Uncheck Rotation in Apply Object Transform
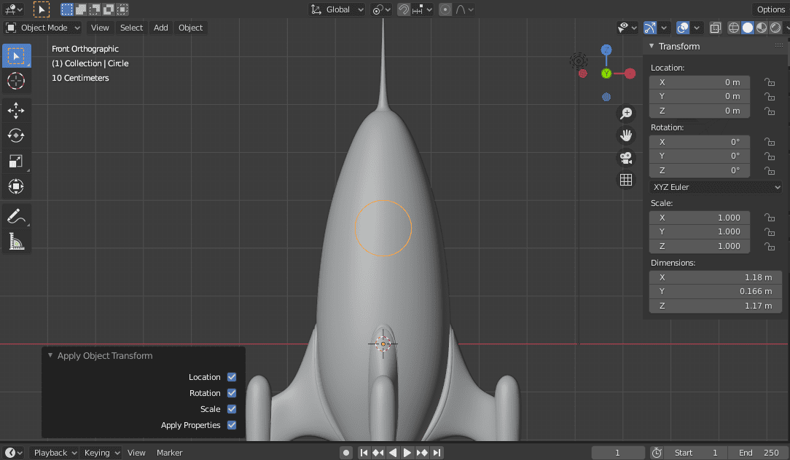790x460 pixels. click(232, 393)
